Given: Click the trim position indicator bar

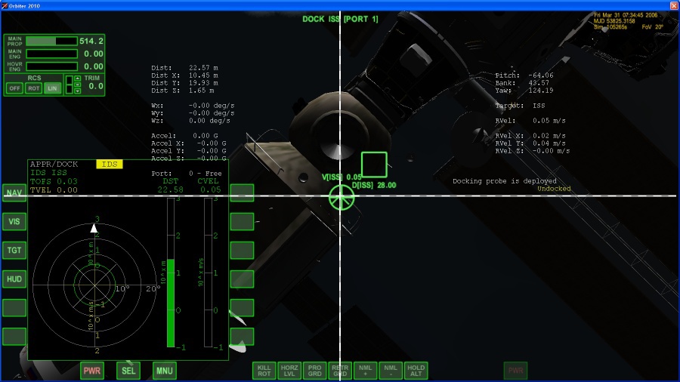Looking at the screenshot, I should click(69, 85).
